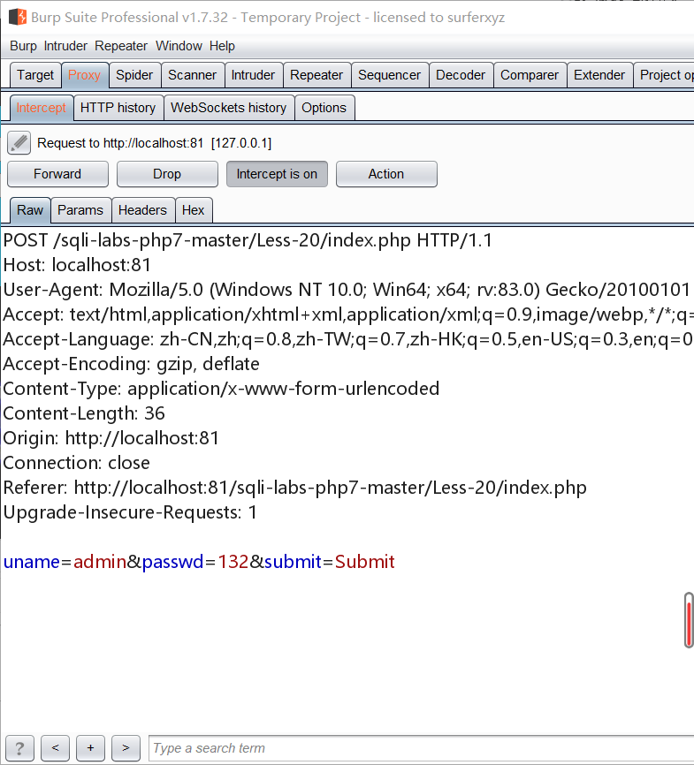The height and width of the screenshot is (765, 694).
Task: Click the Accept-Encoding: gzip, deflate line
Action: point(132,364)
